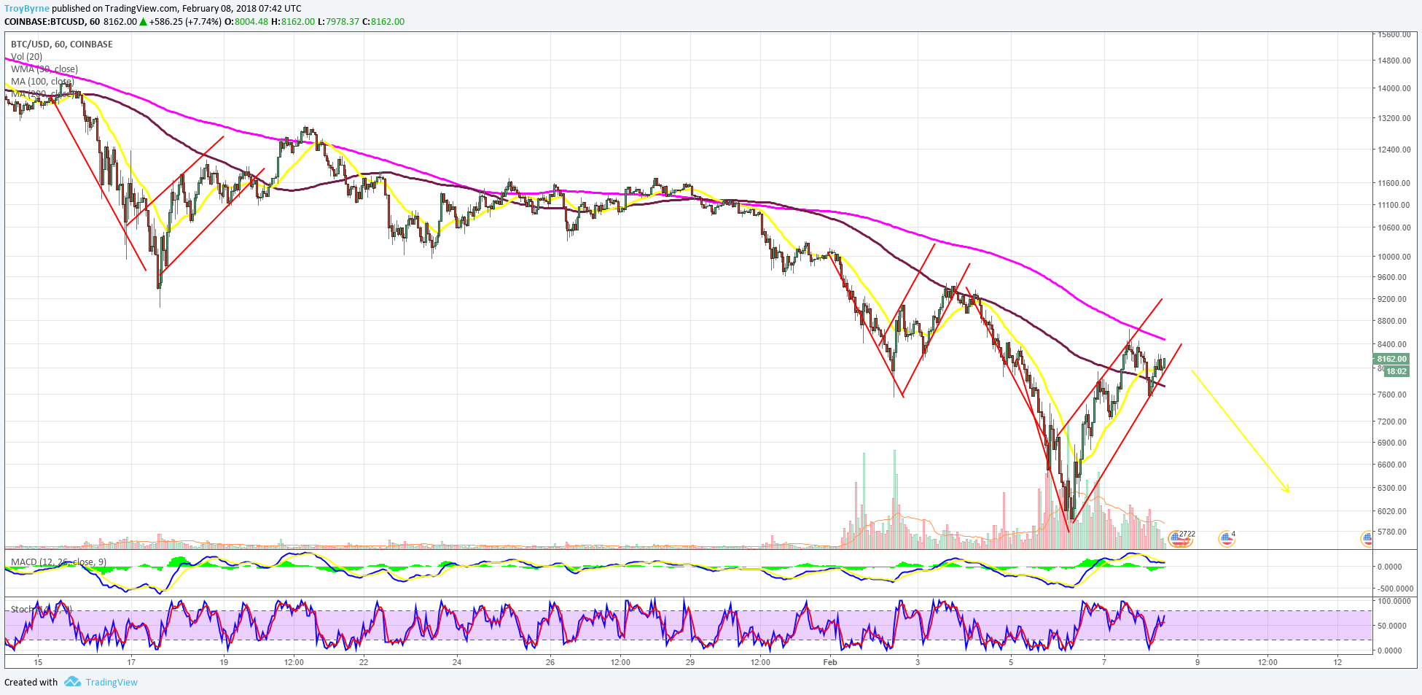Click date 22 on the time axis

tap(364, 662)
